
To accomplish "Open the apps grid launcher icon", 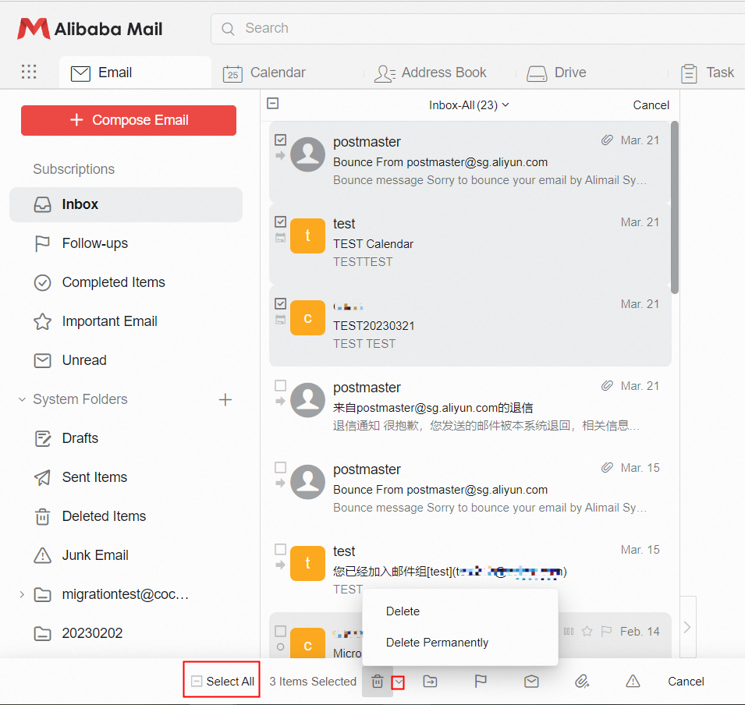I will [29, 72].
